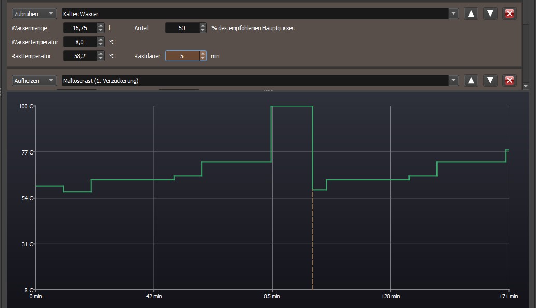Select the highlighted Rastdauer field
Screen dimensions: 536x308
pos(182,56)
